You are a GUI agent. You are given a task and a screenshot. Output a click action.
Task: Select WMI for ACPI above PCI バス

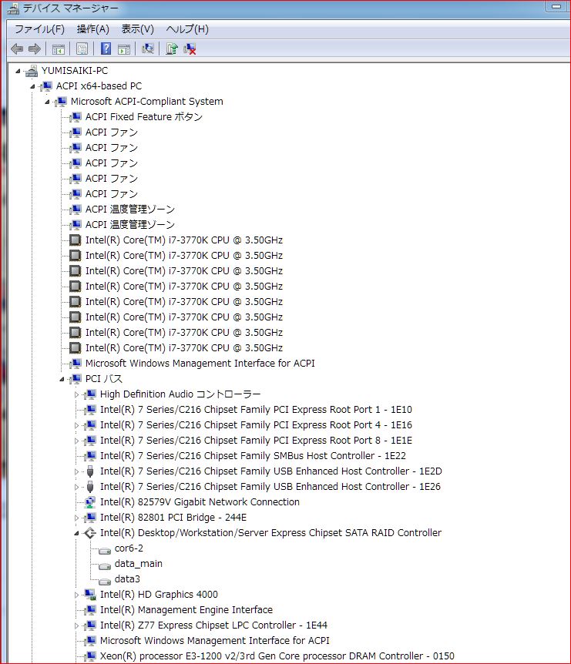point(200,364)
